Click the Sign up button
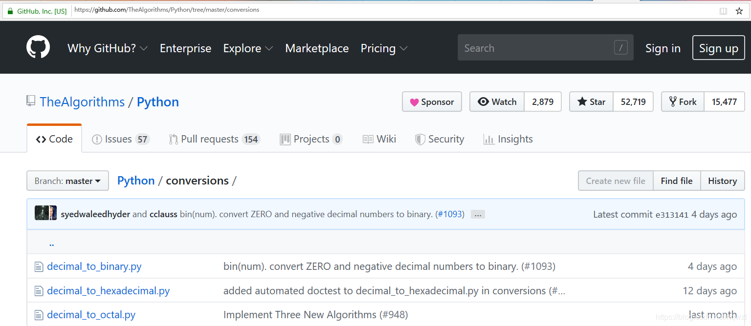751x326 pixels. tap(719, 48)
